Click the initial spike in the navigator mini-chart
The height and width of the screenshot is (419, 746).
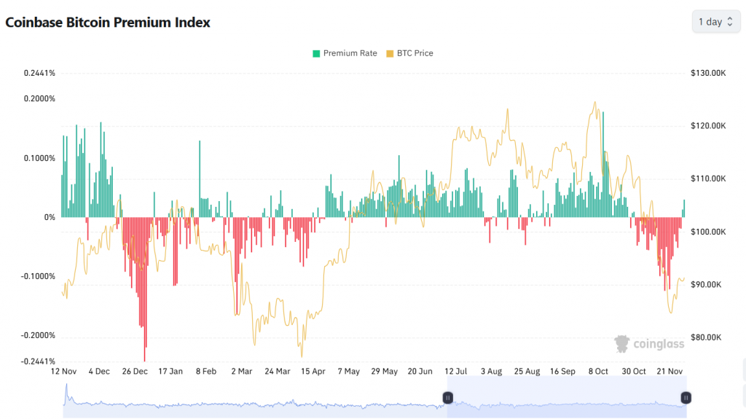pos(67,388)
